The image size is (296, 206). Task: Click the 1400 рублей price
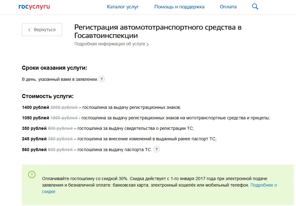36,107
